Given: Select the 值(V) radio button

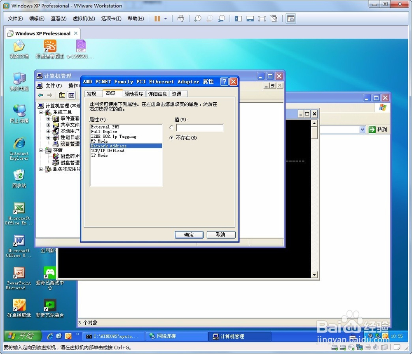Looking at the screenshot, I should (x=171, y=127).
